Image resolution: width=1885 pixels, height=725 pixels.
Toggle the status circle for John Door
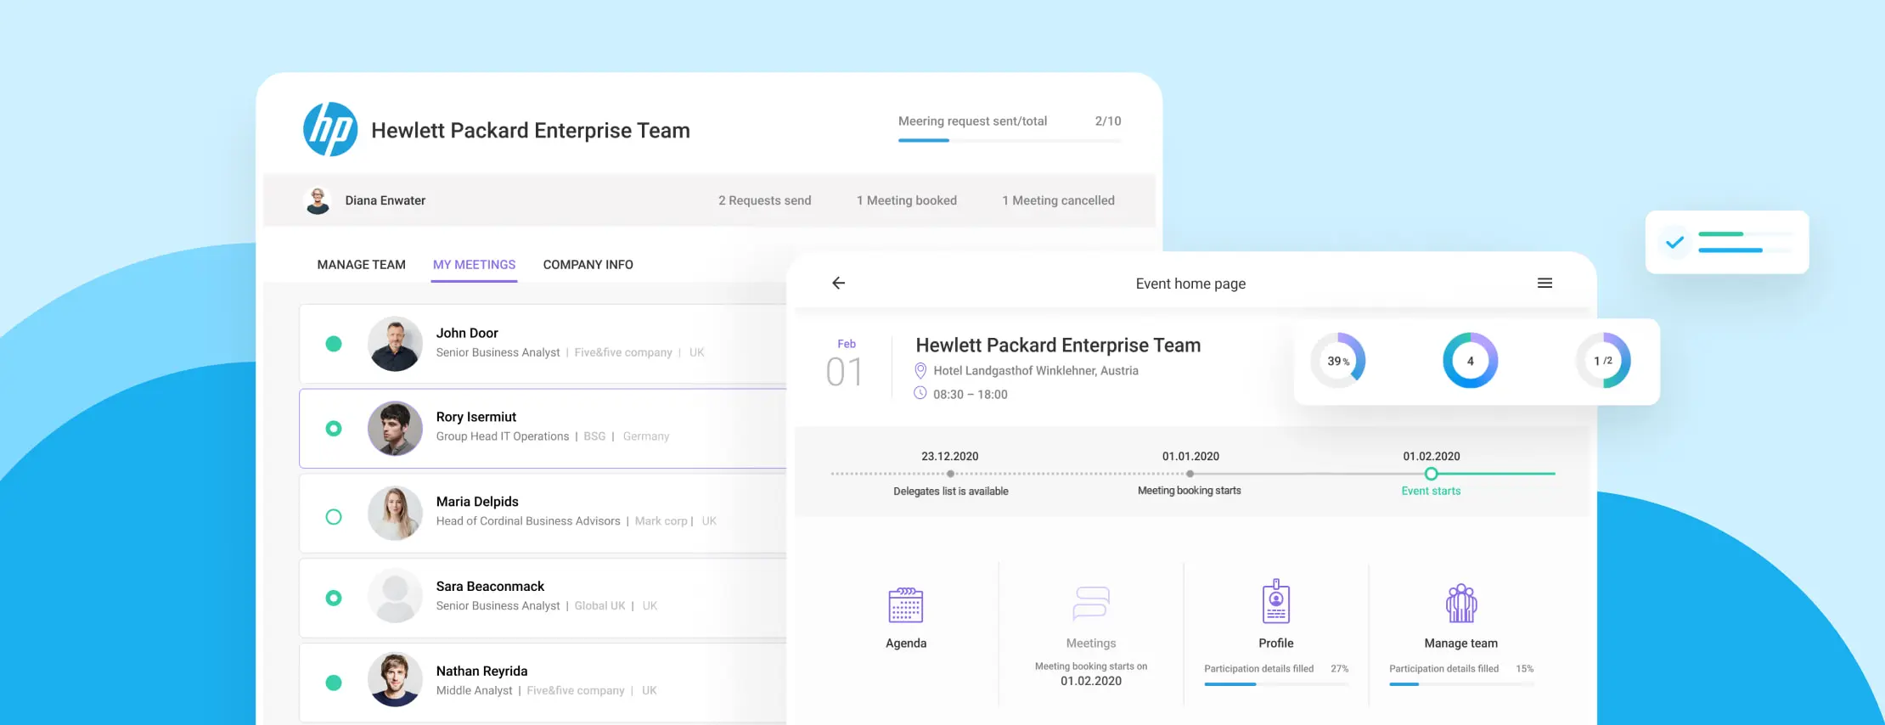pyautogui.click(x=334, y=344)
